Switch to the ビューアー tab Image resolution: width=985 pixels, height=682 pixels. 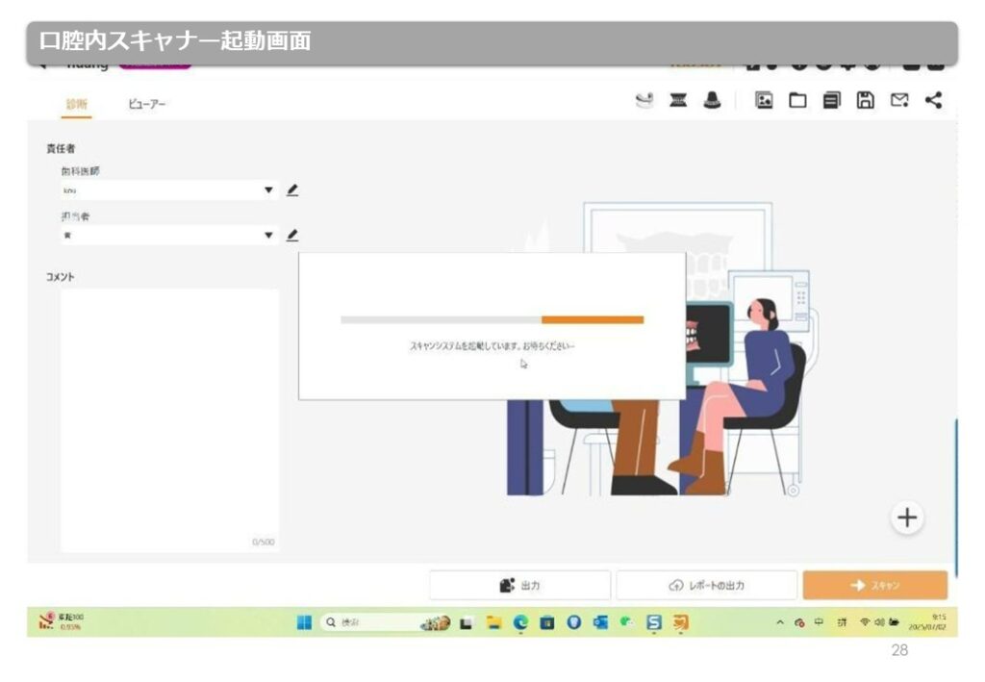tap(147, 103)
